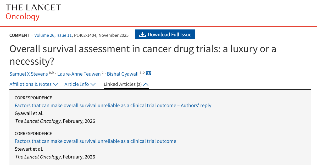Click the envelope email icon beside Bishal Gyawali
The height and width of the screenshot is (165, 317).
[148, 74]
